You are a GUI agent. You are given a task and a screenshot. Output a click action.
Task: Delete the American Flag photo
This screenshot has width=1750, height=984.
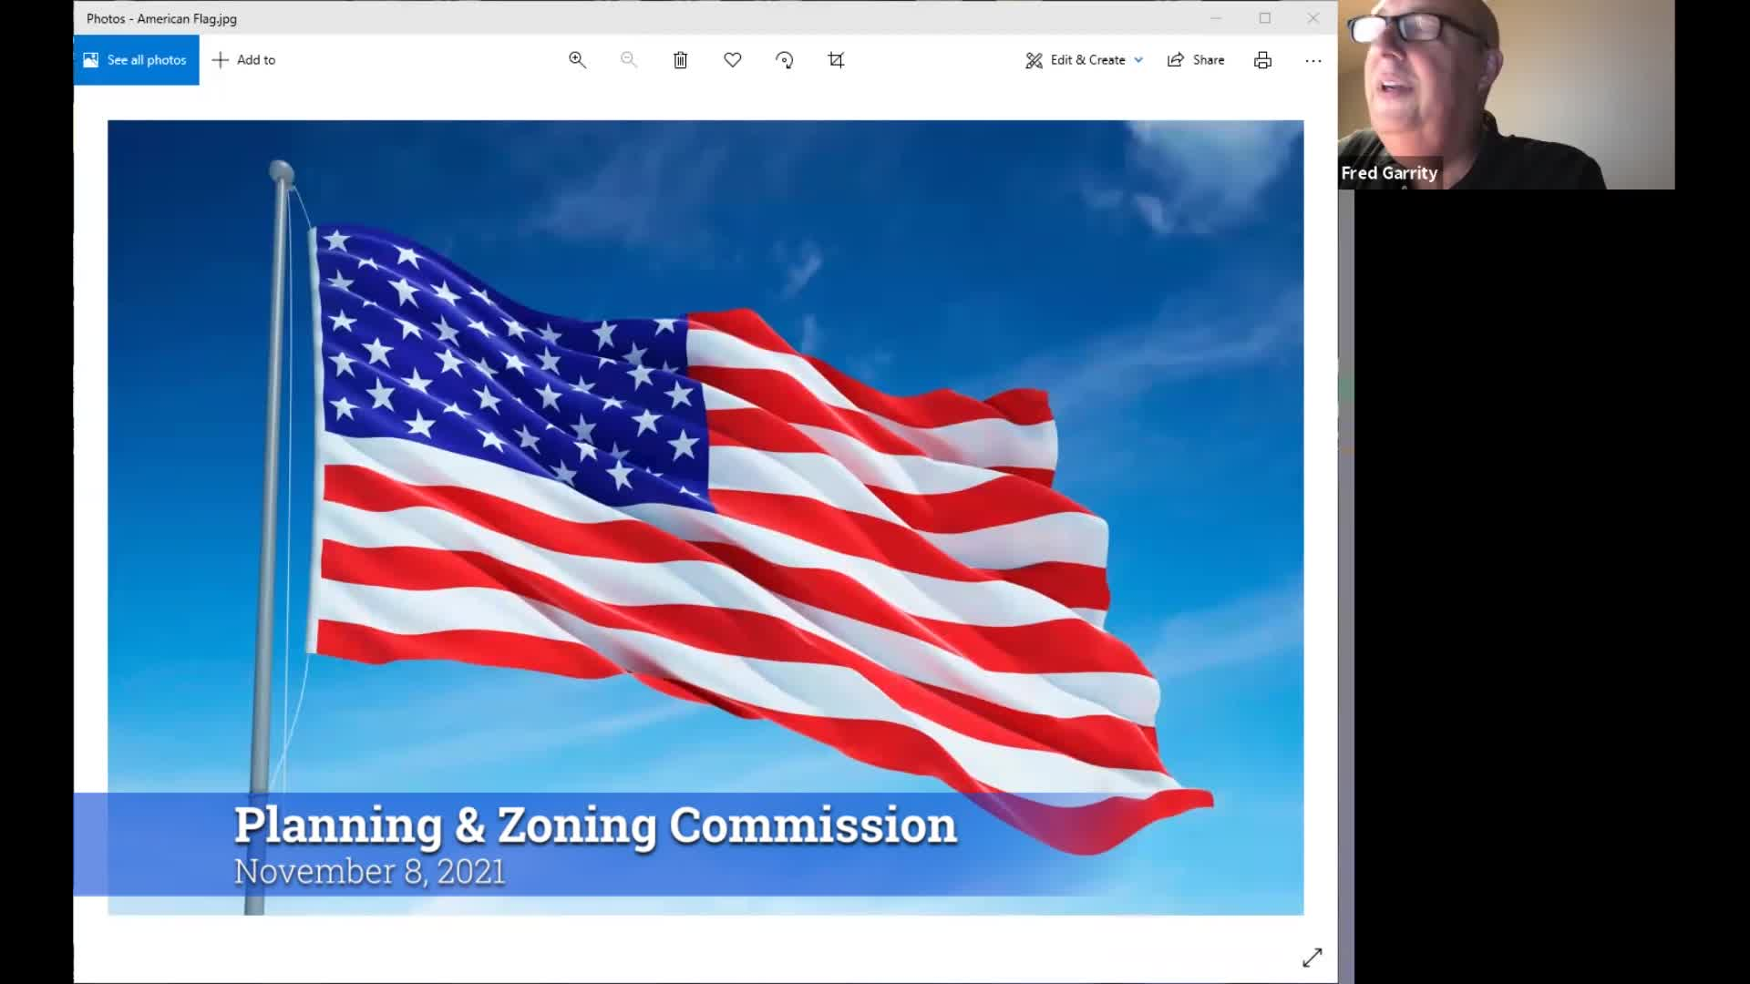coord(680,59)
